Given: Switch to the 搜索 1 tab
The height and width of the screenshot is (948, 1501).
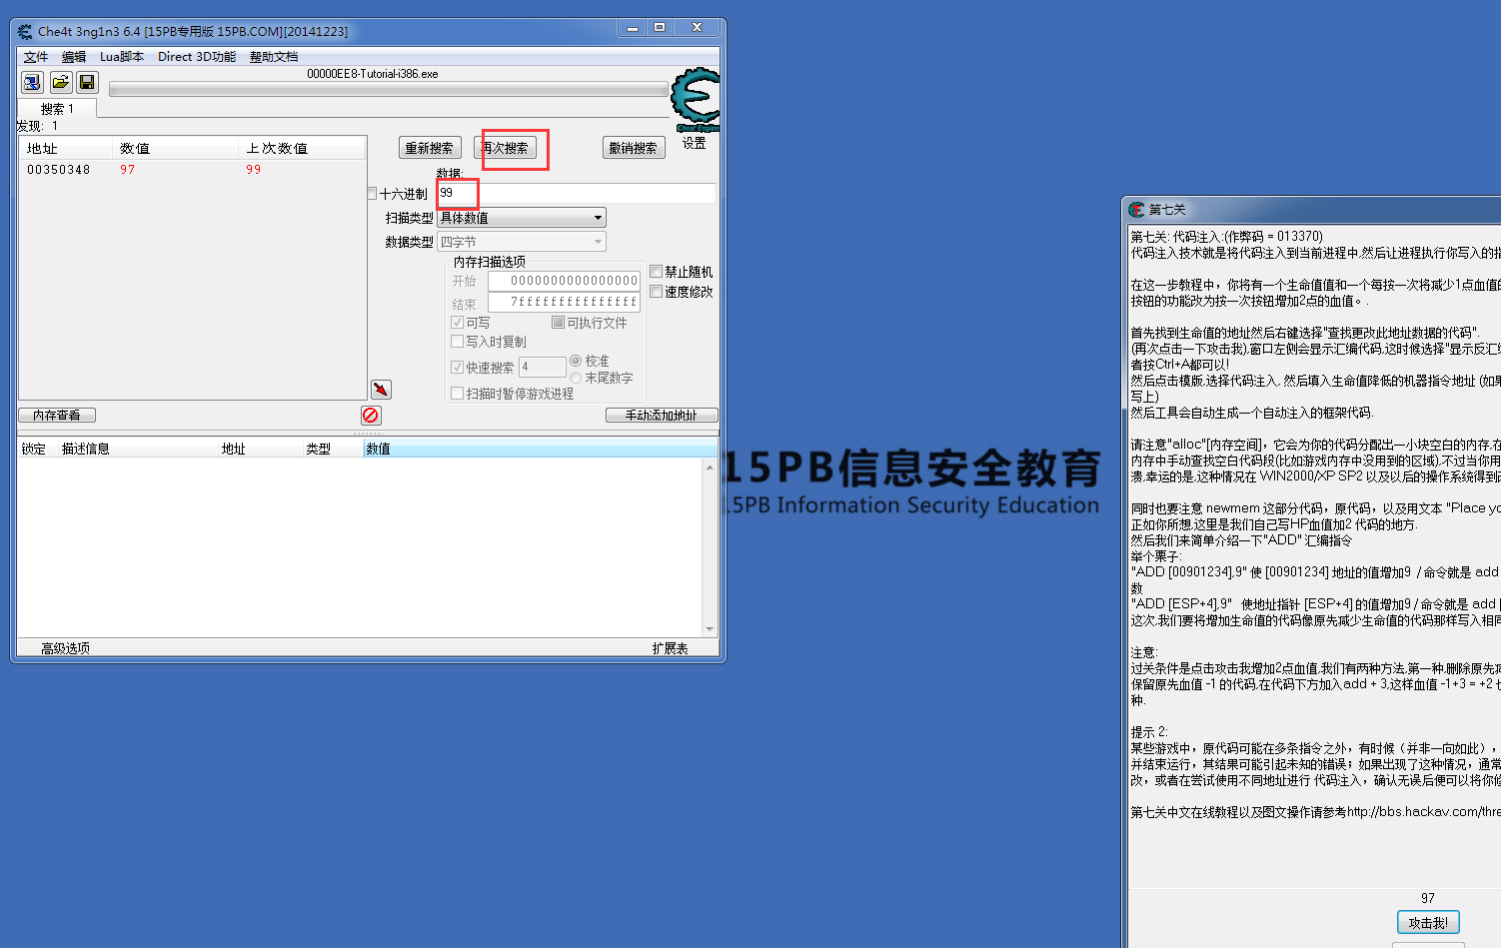Looking at the screenshot, I should (x=57, y=109).
